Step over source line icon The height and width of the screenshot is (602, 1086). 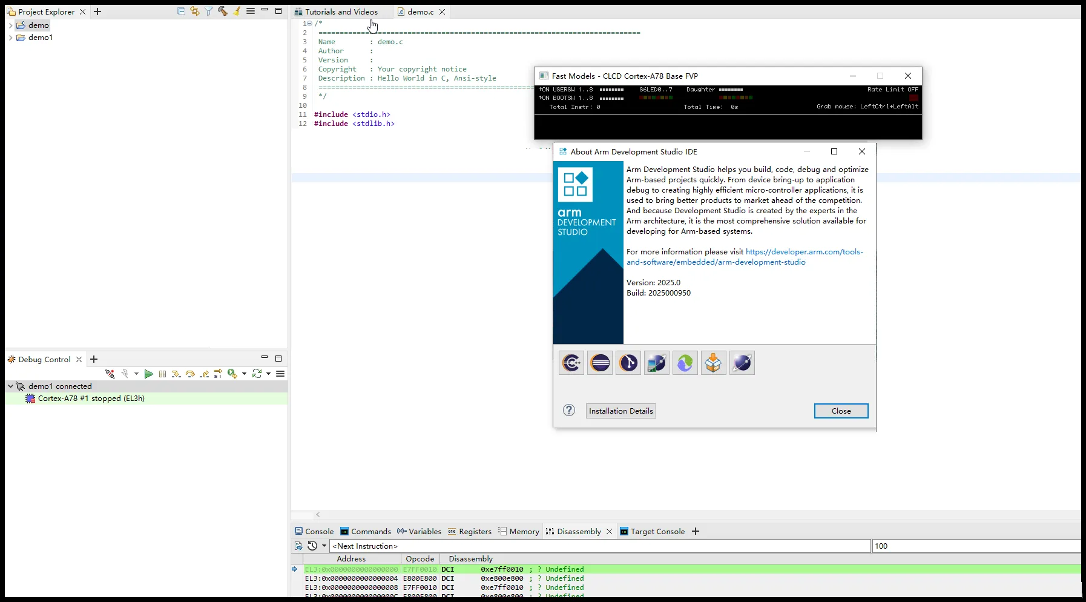pyautogui.click(x=190, y=374)
